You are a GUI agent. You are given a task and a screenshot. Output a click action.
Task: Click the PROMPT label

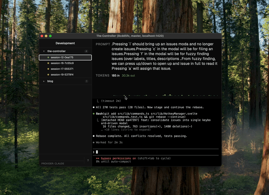click(x=103, y=44)
